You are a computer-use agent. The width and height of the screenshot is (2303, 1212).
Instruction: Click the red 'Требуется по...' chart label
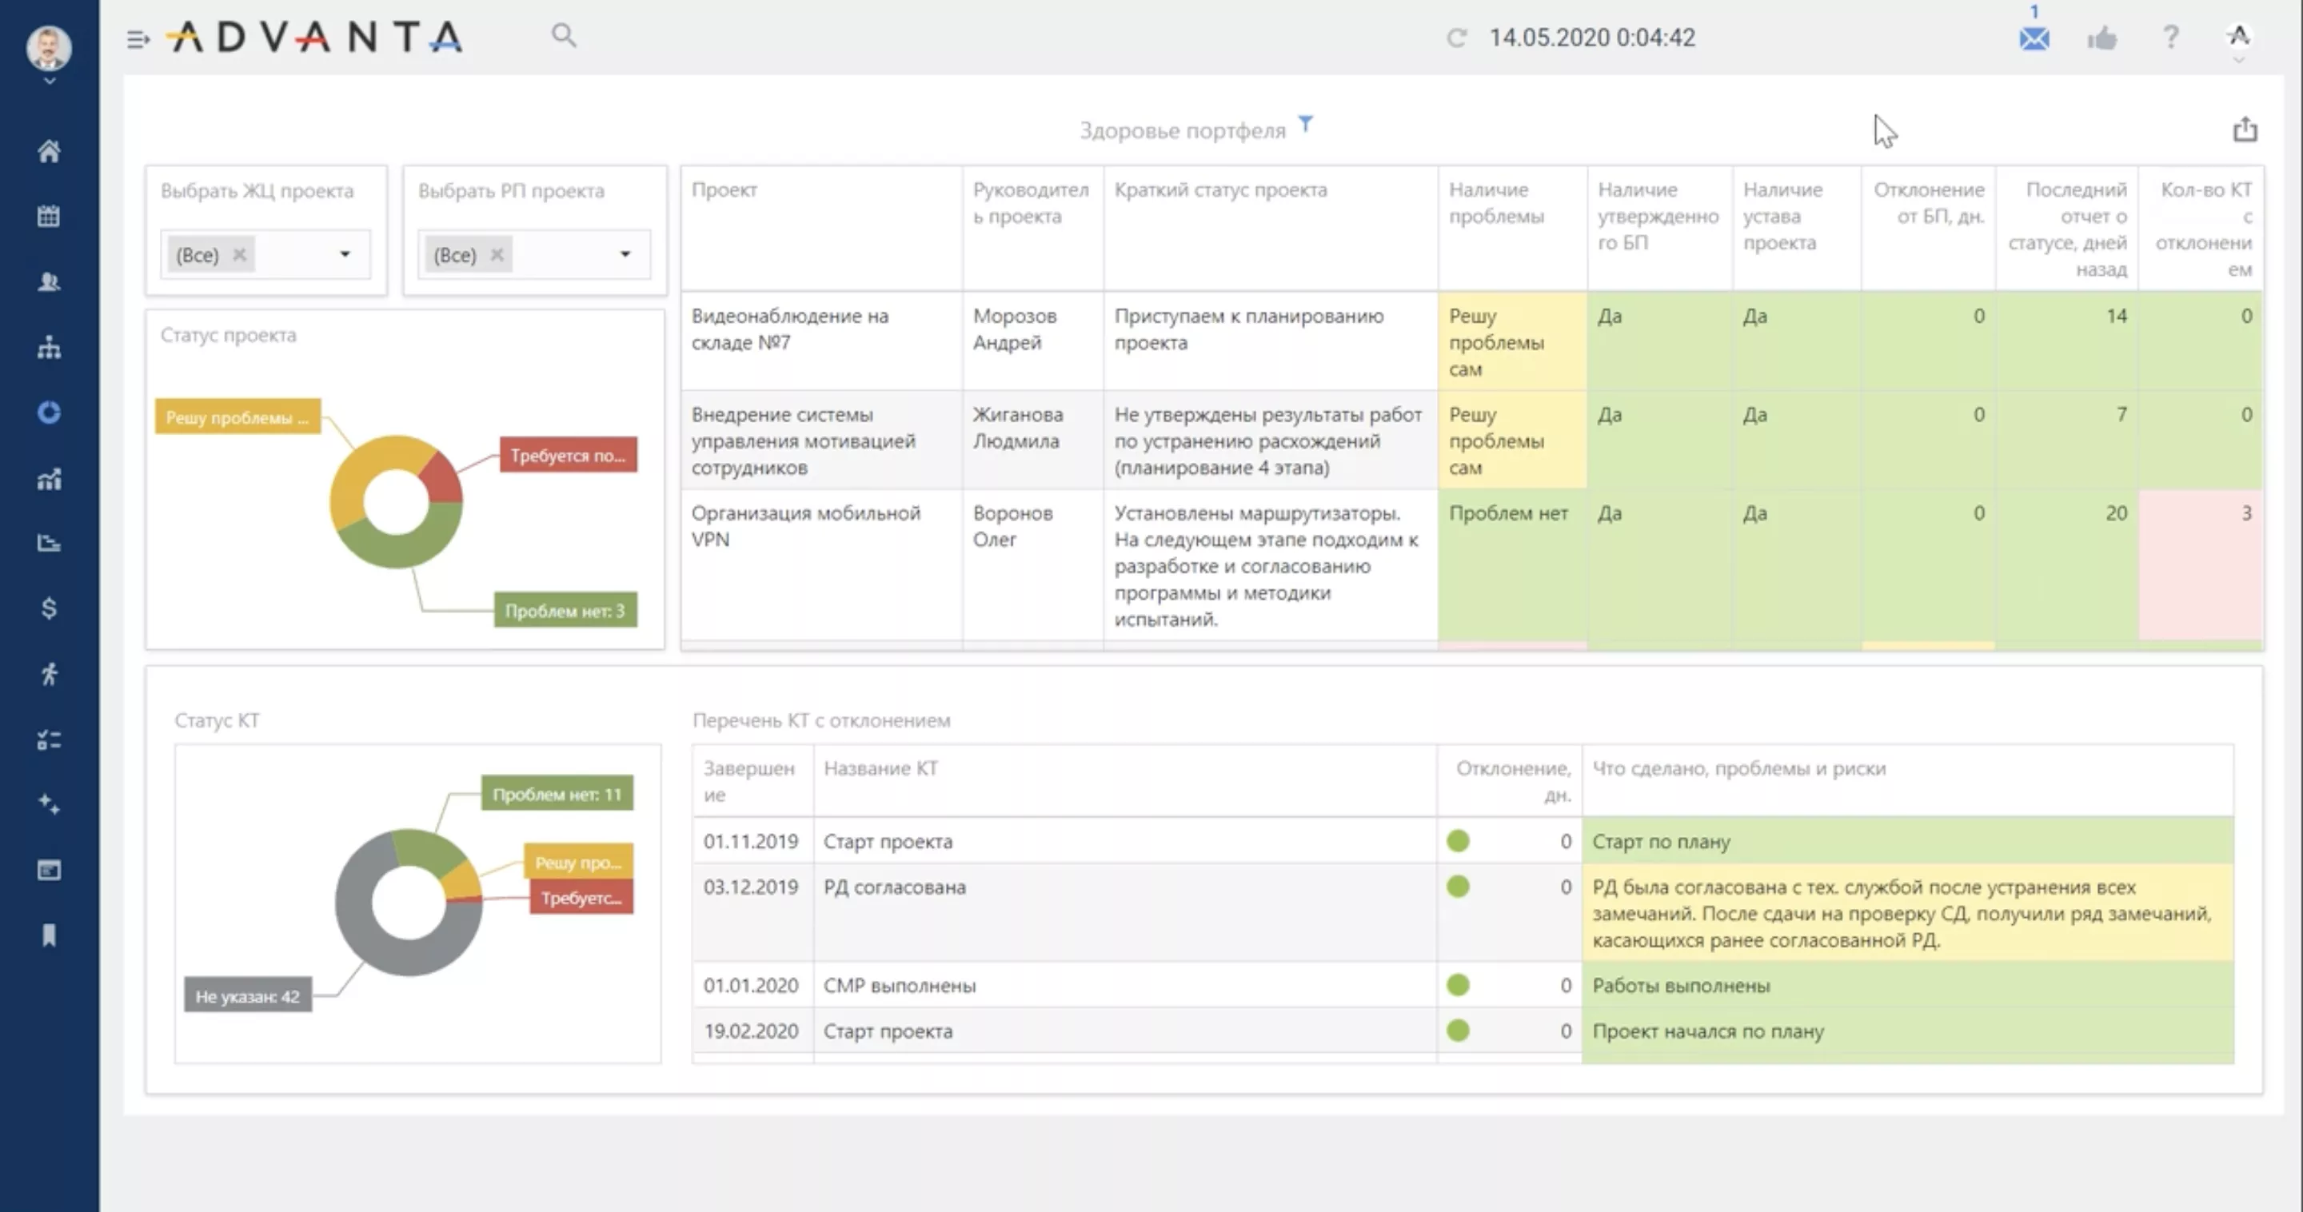568,455
